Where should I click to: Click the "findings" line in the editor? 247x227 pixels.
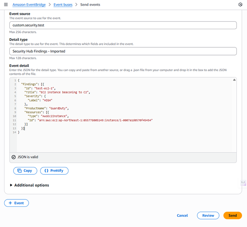click(32, 84)
